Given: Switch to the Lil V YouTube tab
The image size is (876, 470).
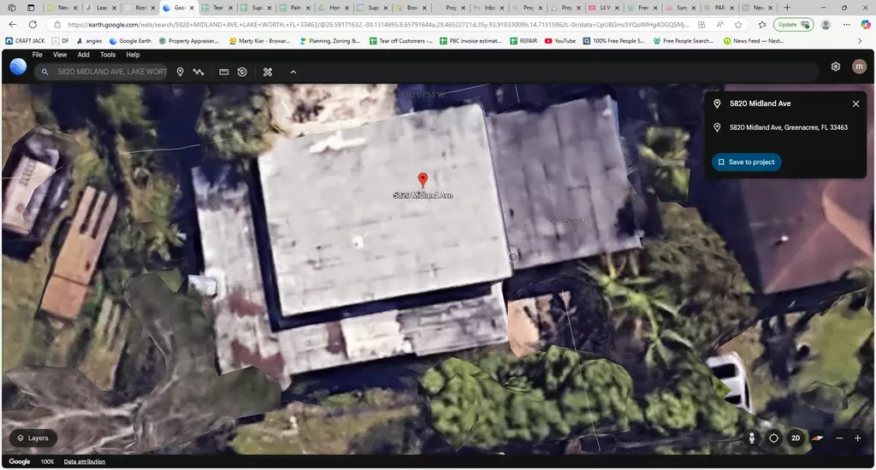Looking at the screenshot, I should coord(604,8).
